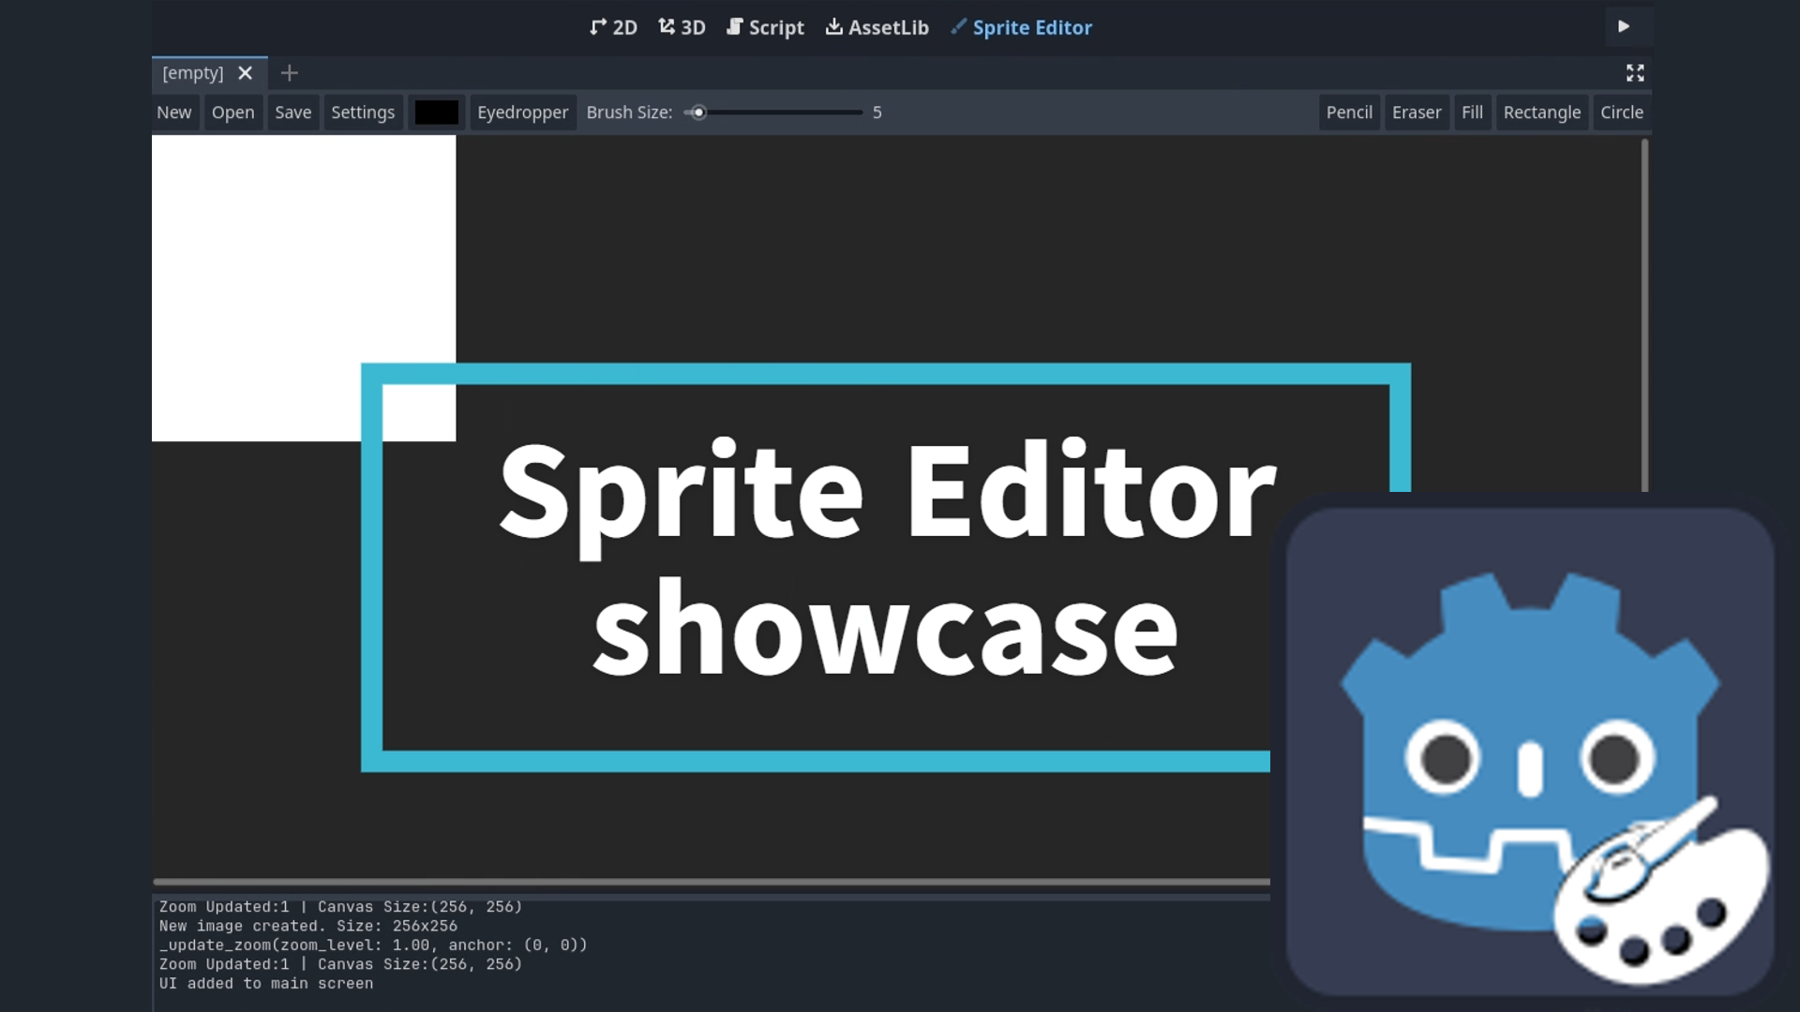1800x1012 pixels.
Task: Click the brush size value 5
Action: click(877, 112)
